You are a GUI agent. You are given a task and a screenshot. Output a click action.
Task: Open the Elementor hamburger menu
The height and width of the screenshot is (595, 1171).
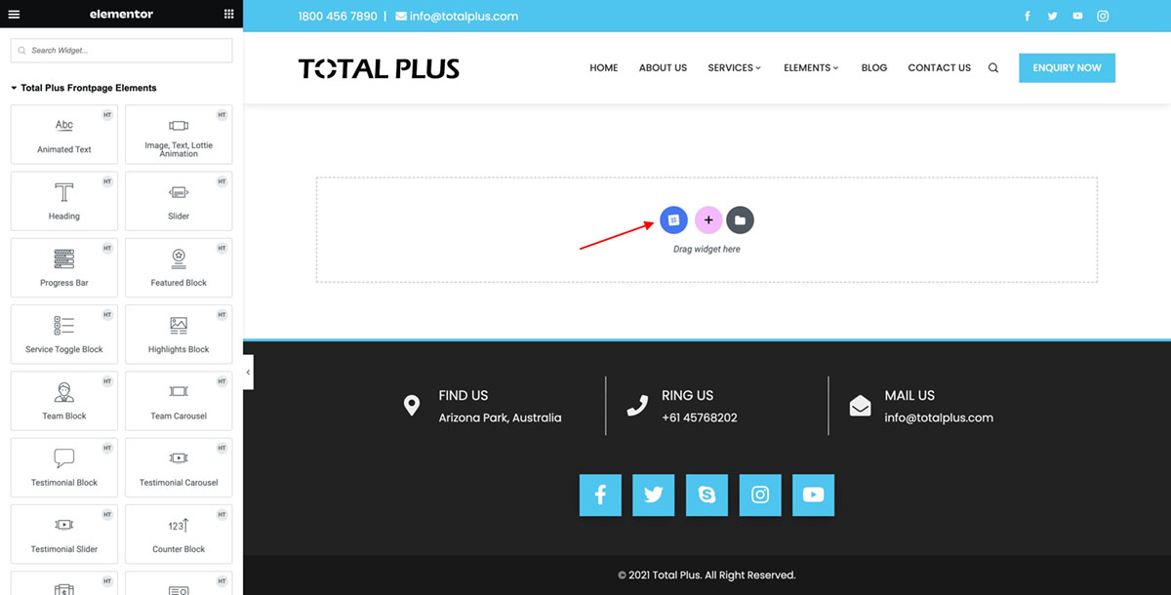coord(14,14)
